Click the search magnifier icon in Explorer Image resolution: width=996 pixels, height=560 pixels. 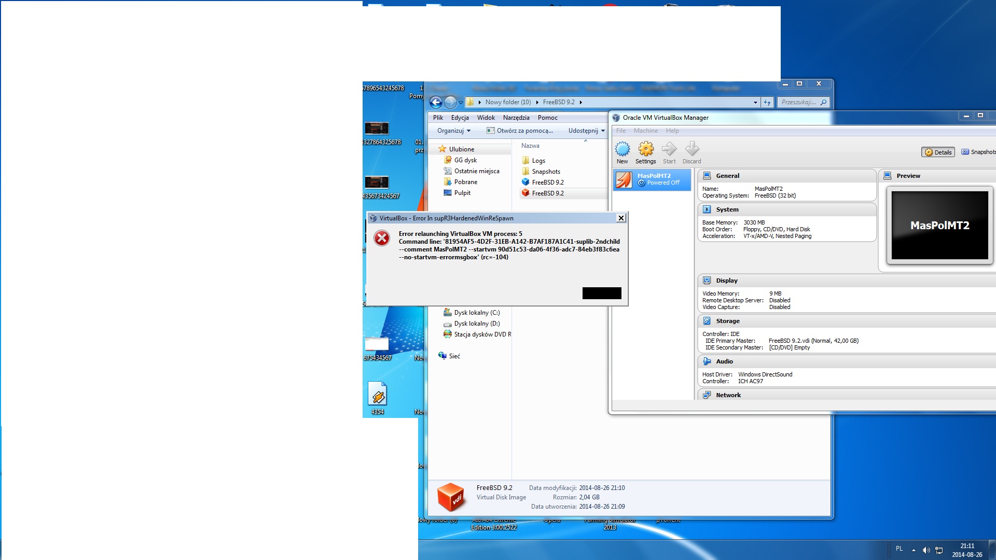tap(823, 102)
